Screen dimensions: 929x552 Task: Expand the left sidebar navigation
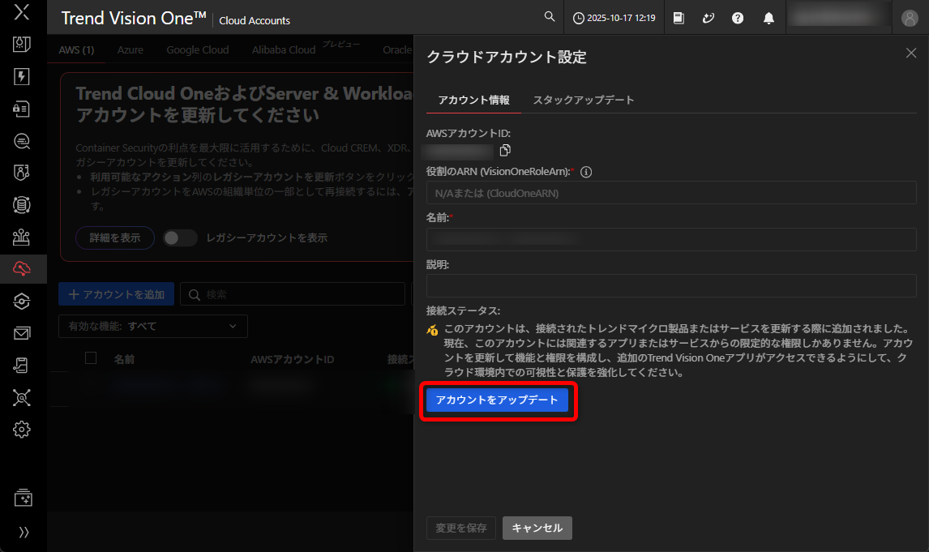click(23, 533)
